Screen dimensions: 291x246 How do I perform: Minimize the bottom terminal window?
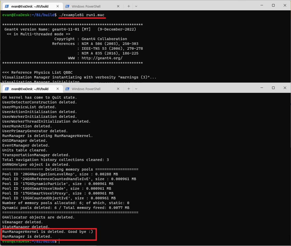(x=261, y=88)
